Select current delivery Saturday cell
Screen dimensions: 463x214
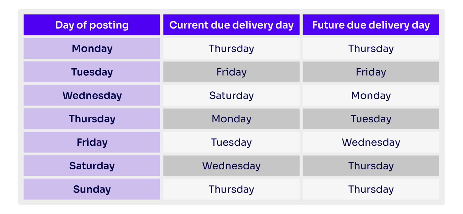pos(231,95)
